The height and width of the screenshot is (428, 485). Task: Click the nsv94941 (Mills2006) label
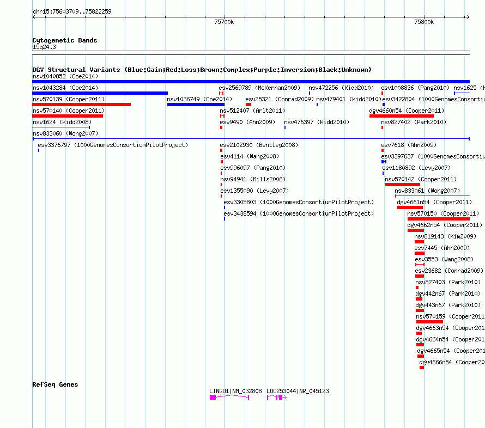coord(253,179)
